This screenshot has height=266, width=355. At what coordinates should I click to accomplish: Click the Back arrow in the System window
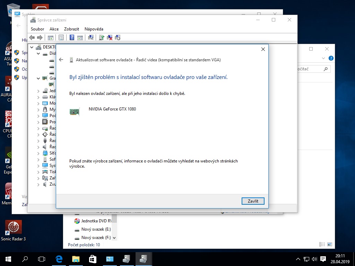19,26
